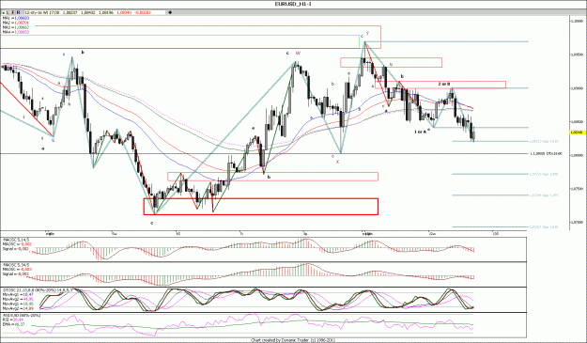Click the horizontal line price label 1.08025
The height and width of the screenshot is (343, 587).
(x=546, y=153)
